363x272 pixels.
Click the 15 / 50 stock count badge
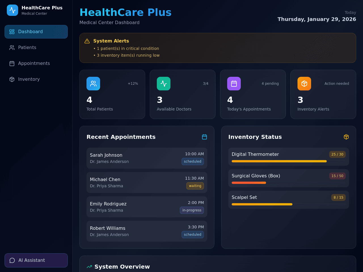(x=337, y=176)
